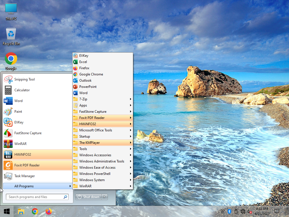Click the Shut down button

click(88, 197)
